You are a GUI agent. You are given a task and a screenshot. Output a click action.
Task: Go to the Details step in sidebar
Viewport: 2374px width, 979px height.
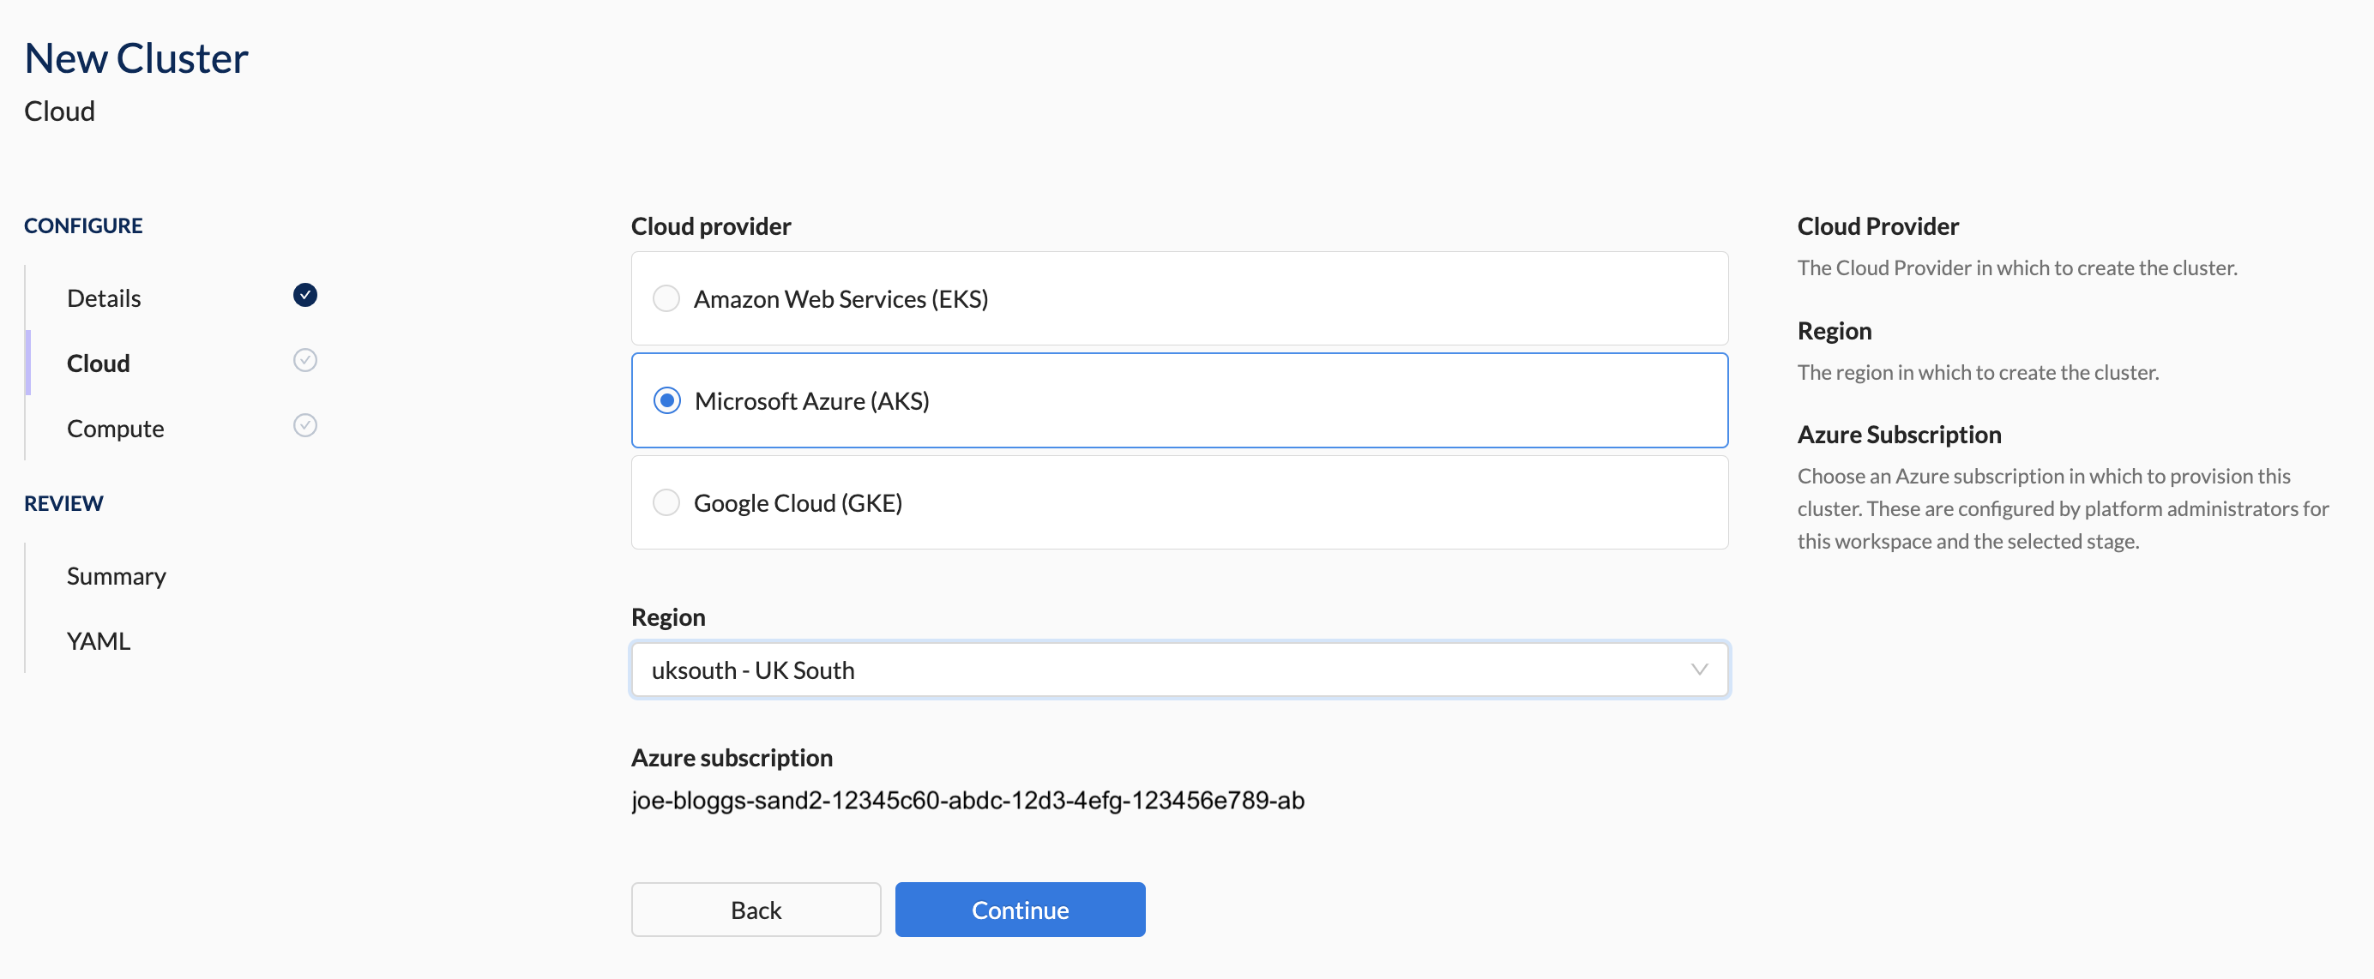(103, 298)
